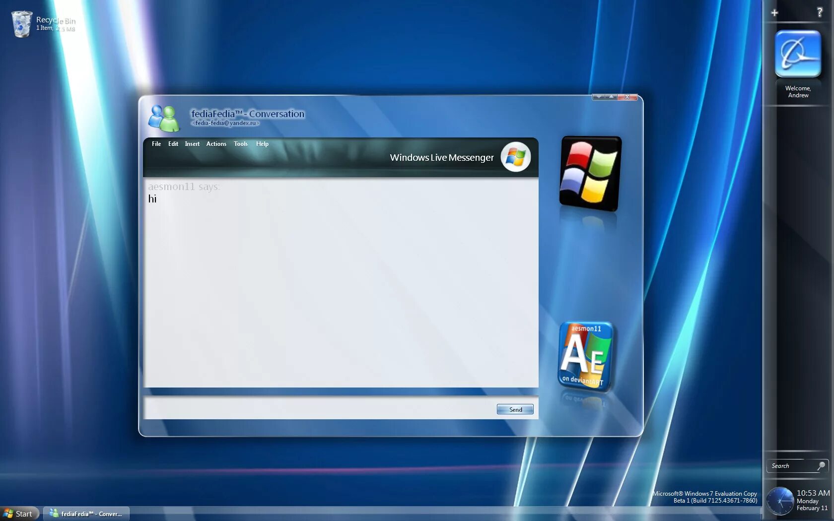The image size is (834, 521).
Task: Click the 'Windows Live Messenger' header text
Action: click(442, 158)
